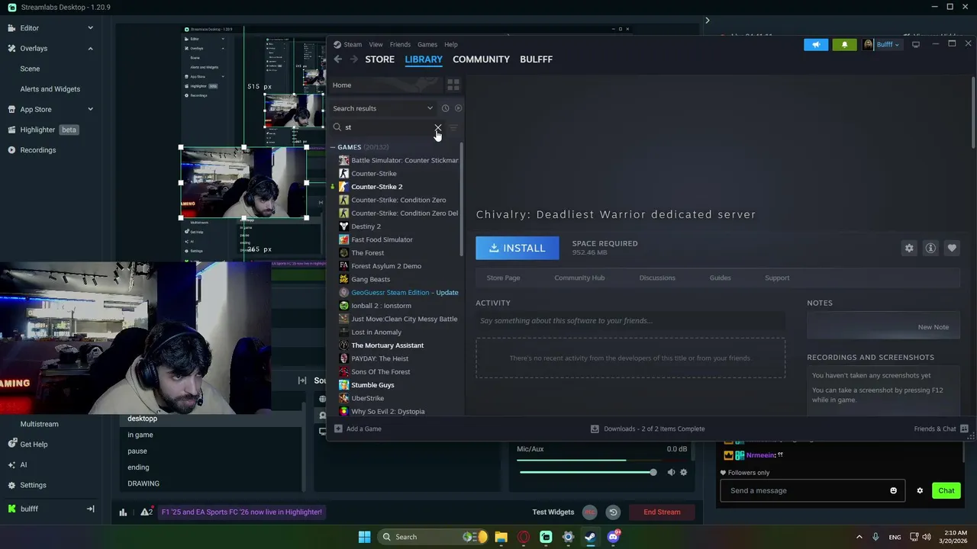
Task: Click the Steam search input field
Action: pyautogui.click(x=387, y=127)
